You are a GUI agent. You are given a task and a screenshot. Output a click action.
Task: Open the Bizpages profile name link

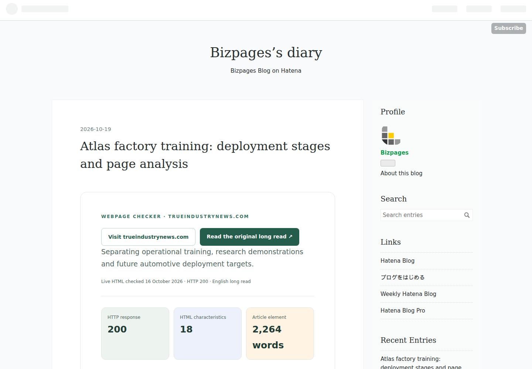click(395, 153)
